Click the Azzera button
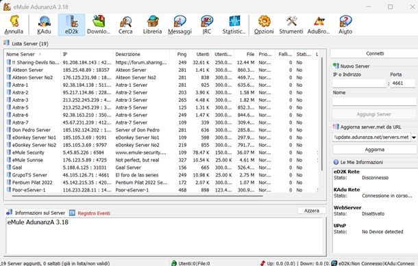 point(311,211)
